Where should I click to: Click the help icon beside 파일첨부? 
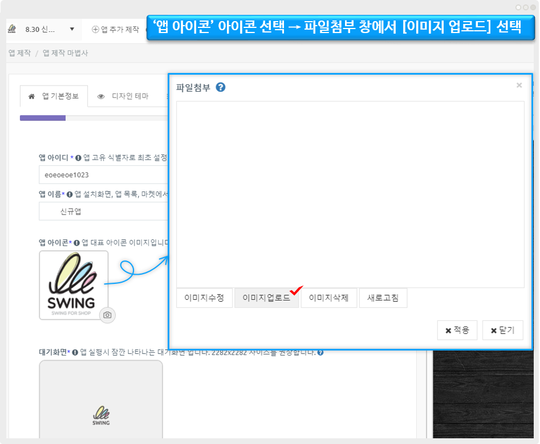click(221, 87)
